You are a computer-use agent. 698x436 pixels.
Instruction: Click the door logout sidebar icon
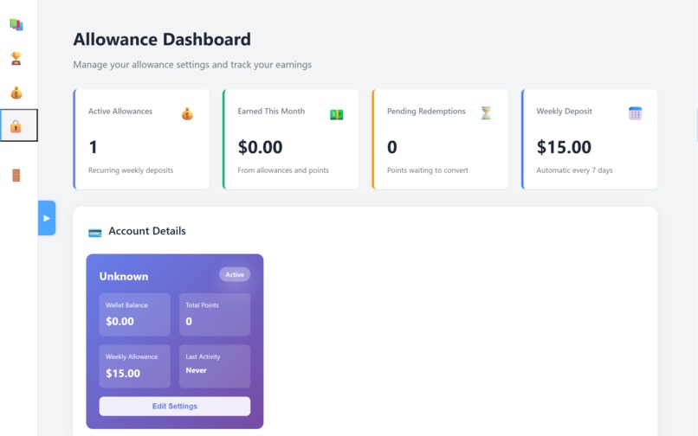[16, 176]
